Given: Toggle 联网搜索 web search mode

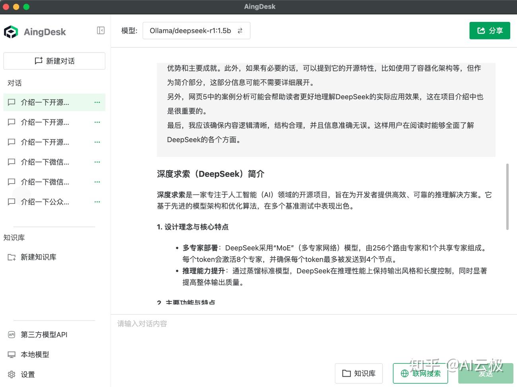Looking at the screenshot, I should tap(420, 373).
